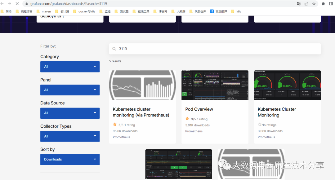Click the Pod Overview preview thumbnail
335x180 pixels.
tap(215, 85)
